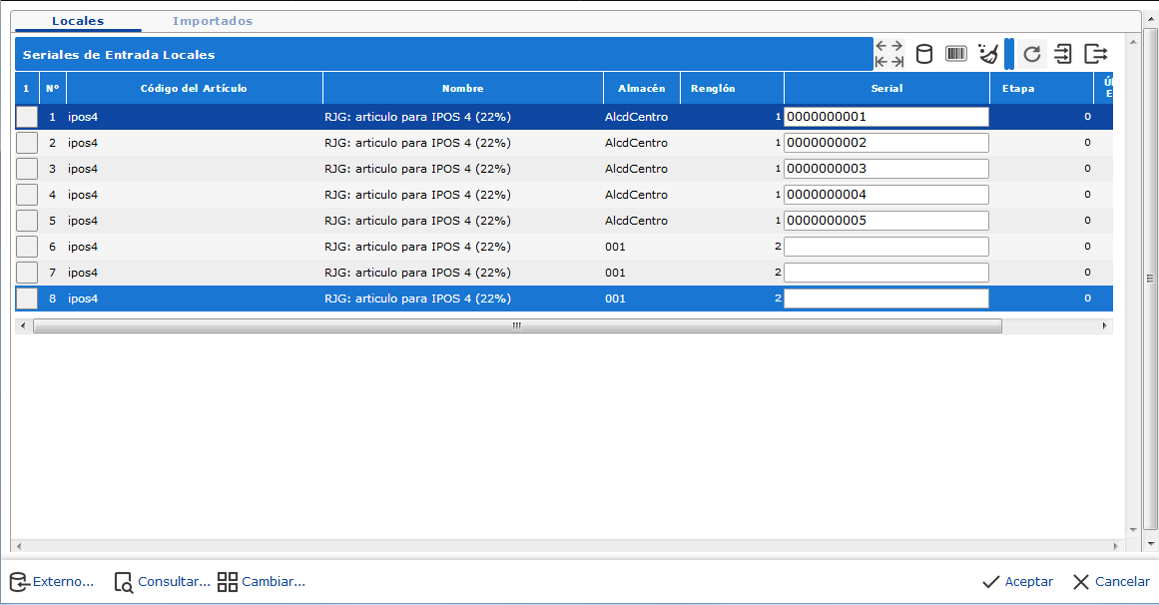Click serial field containing 0000000002

(886, 143)
